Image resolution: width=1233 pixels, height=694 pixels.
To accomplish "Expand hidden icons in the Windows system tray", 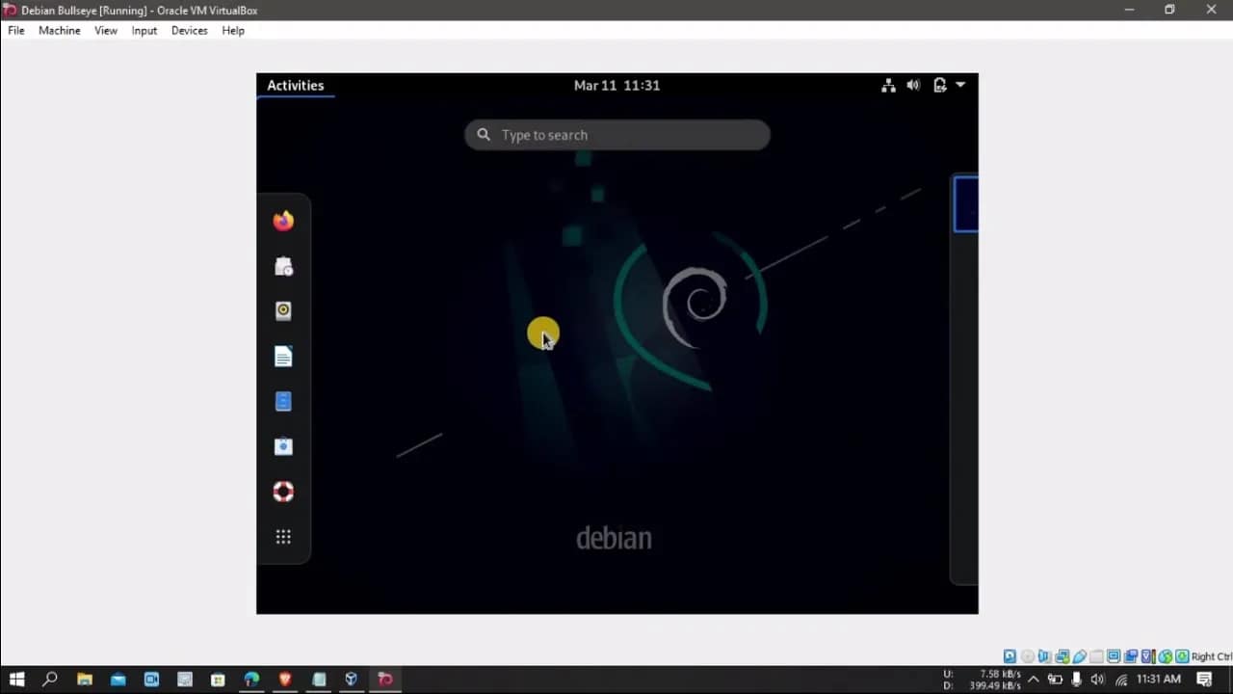I will click(1033, 680).
